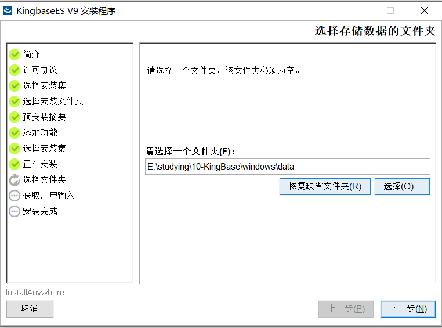Select the 选择文件夹 step label in sidebar

tap(45, 180)
